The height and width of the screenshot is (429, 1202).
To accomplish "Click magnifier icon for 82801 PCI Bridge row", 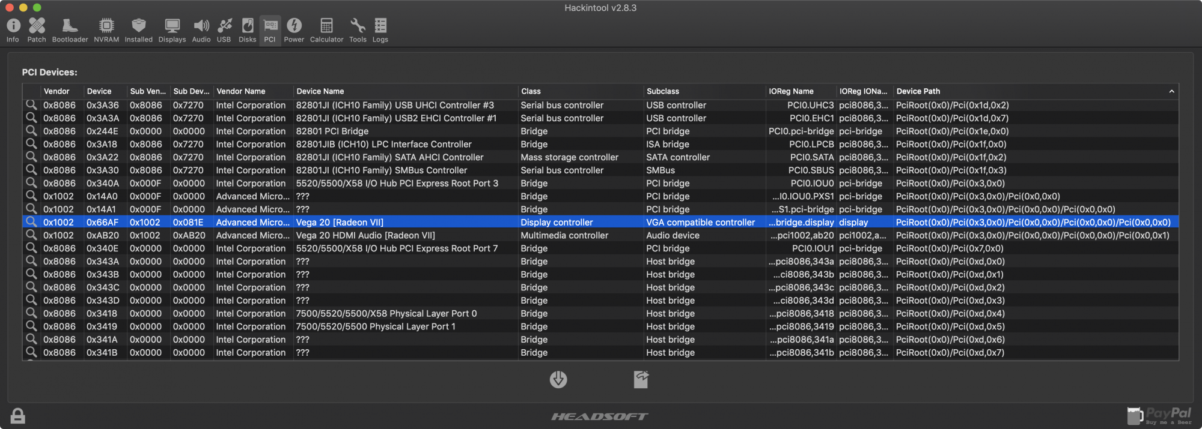I will [31, 131].
